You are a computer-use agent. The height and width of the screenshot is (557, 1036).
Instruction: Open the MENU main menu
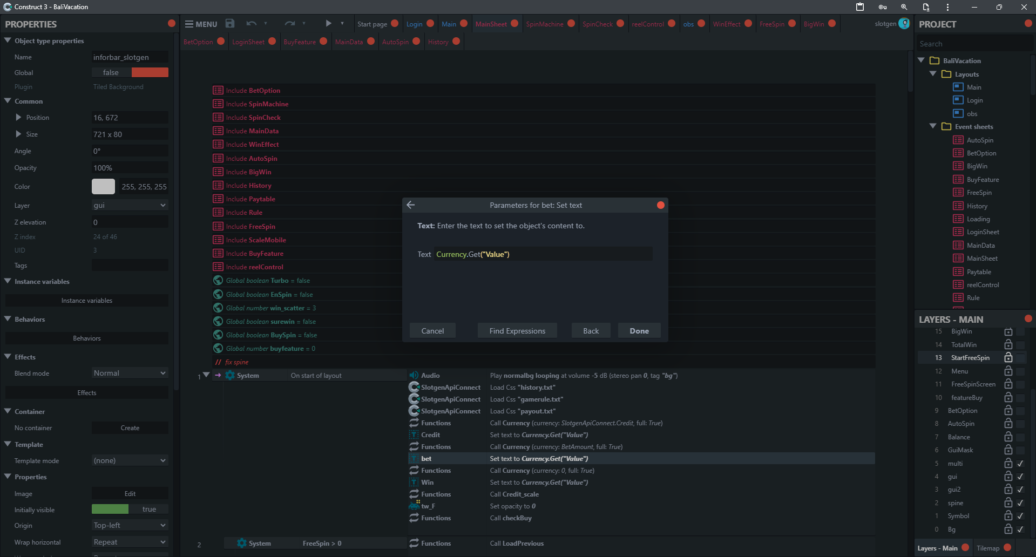(201, 24)
